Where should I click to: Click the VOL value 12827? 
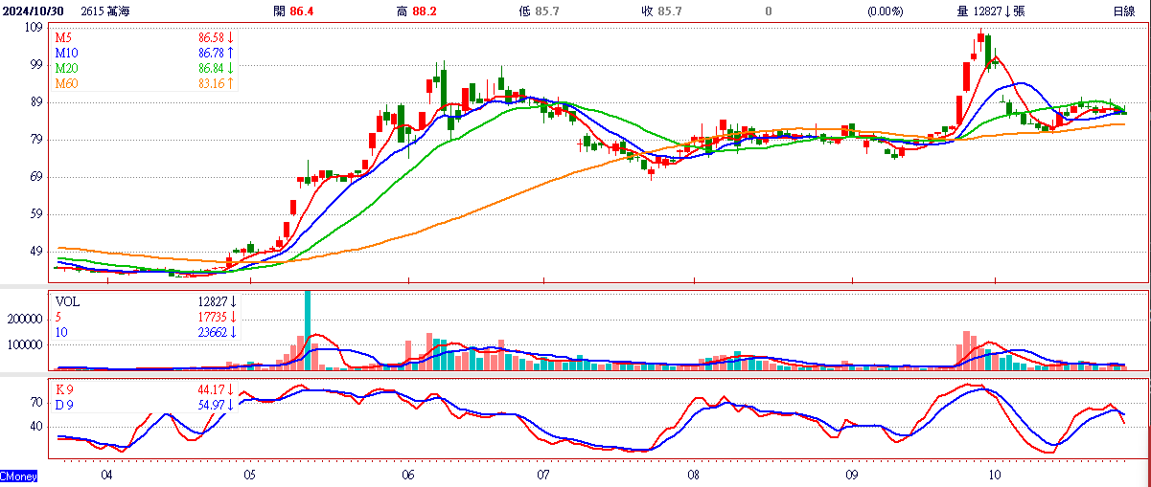(x=211, y=300)
